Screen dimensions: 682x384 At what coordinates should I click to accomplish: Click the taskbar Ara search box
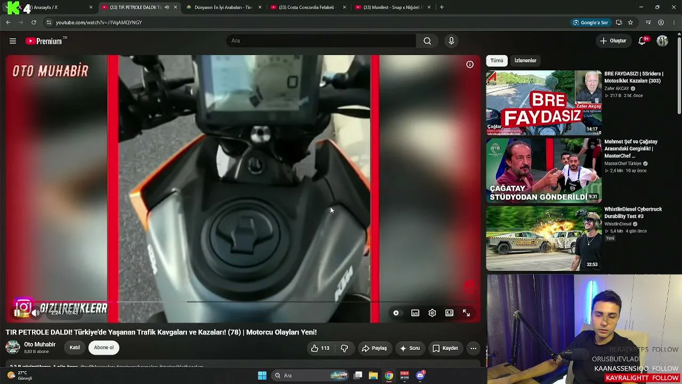click(x=311, y=375)
